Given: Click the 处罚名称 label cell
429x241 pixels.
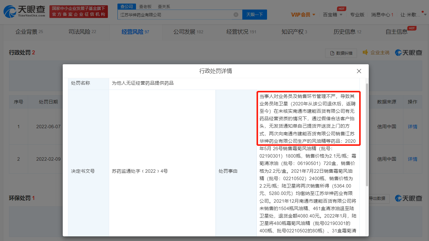Looking at the screenshot, I should point(88,83).
